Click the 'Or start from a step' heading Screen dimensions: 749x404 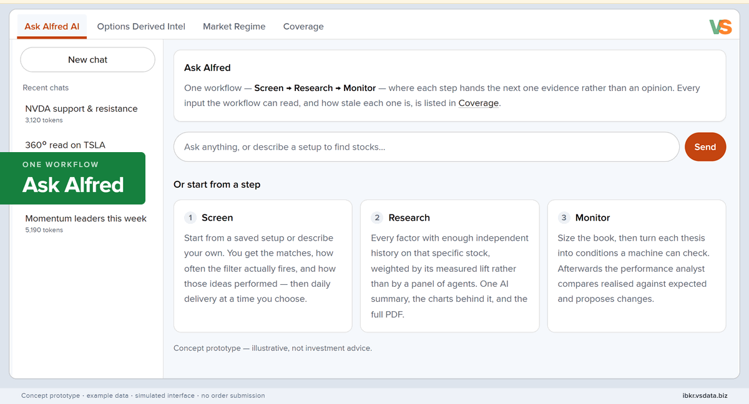point(217,185)
